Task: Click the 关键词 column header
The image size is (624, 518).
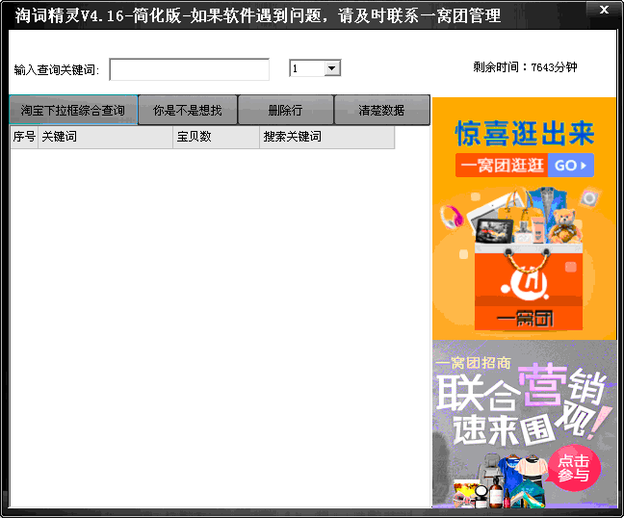Action: (x=105, y=138)
